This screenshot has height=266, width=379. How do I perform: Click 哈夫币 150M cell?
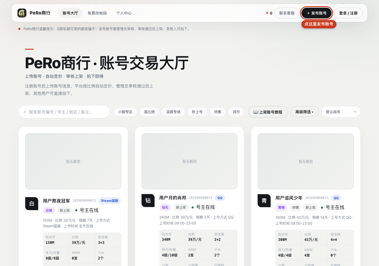[x=56, y=240]
